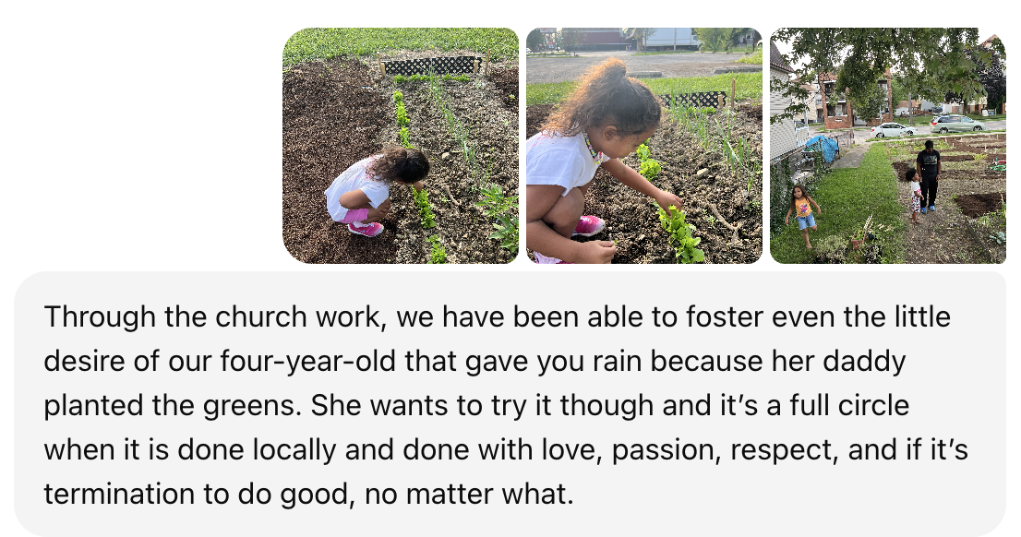Click the white car in the third photo
The height and width of the screenshot is (537, 1021).
click(x=892, y=130)
